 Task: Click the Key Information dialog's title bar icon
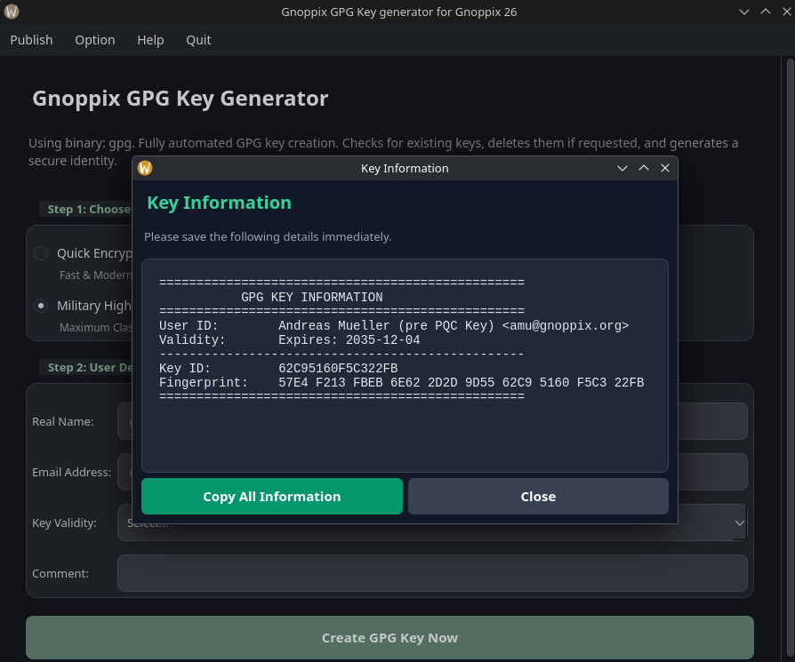pos(145,168)
